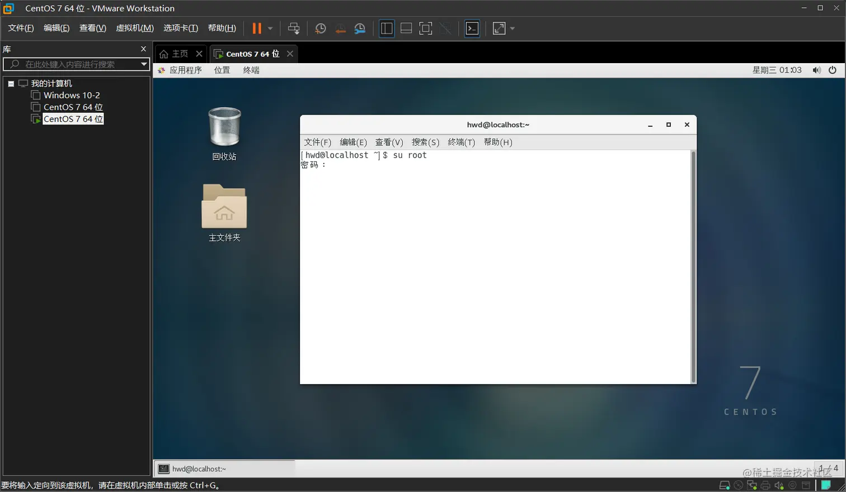The height and width of the screenshot is (492, 846).
Task: Click the power icon in CentOS top bar
Action: [833, 70]
